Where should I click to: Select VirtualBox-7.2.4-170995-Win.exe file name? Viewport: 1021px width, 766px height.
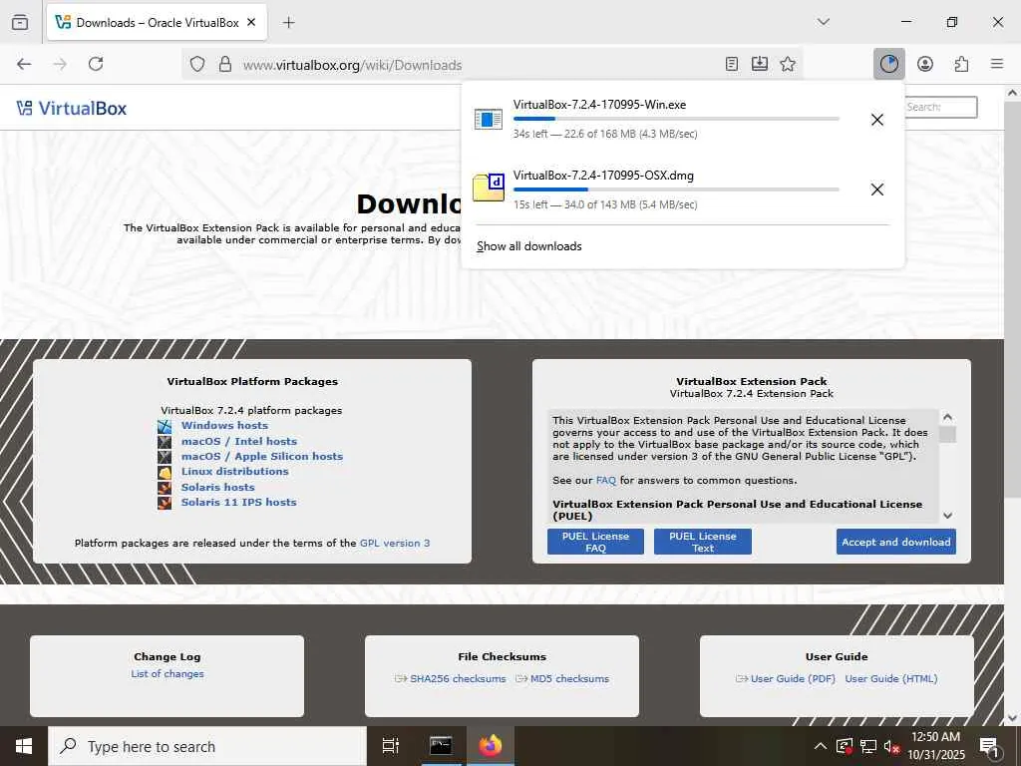599,104
